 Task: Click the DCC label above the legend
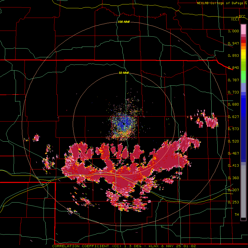click(x=242, y=17)
